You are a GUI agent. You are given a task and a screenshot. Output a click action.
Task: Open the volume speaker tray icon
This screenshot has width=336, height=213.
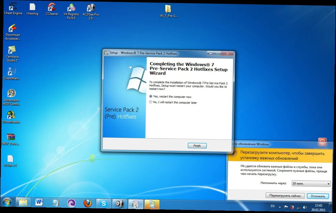click(305, 207)
